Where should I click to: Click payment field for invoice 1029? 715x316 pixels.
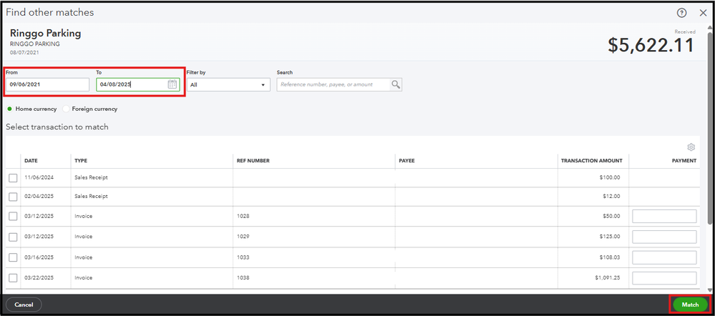click(664, 237)
